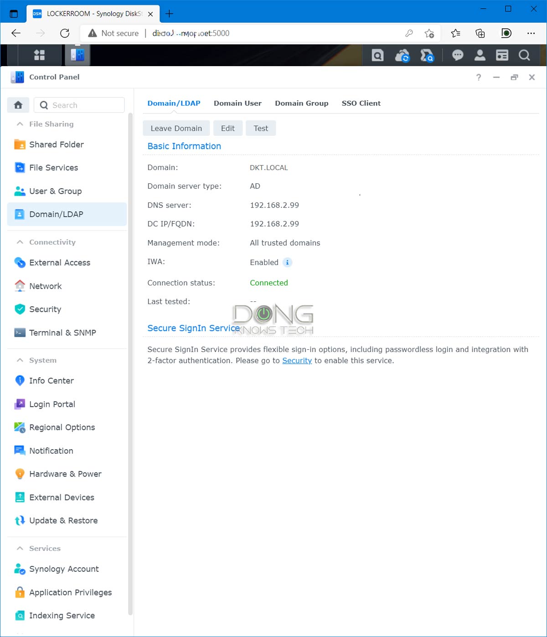Switch to the Domain/LDAP tab
Viewport: 547px width, 637px height.
[x=174, y=103]
